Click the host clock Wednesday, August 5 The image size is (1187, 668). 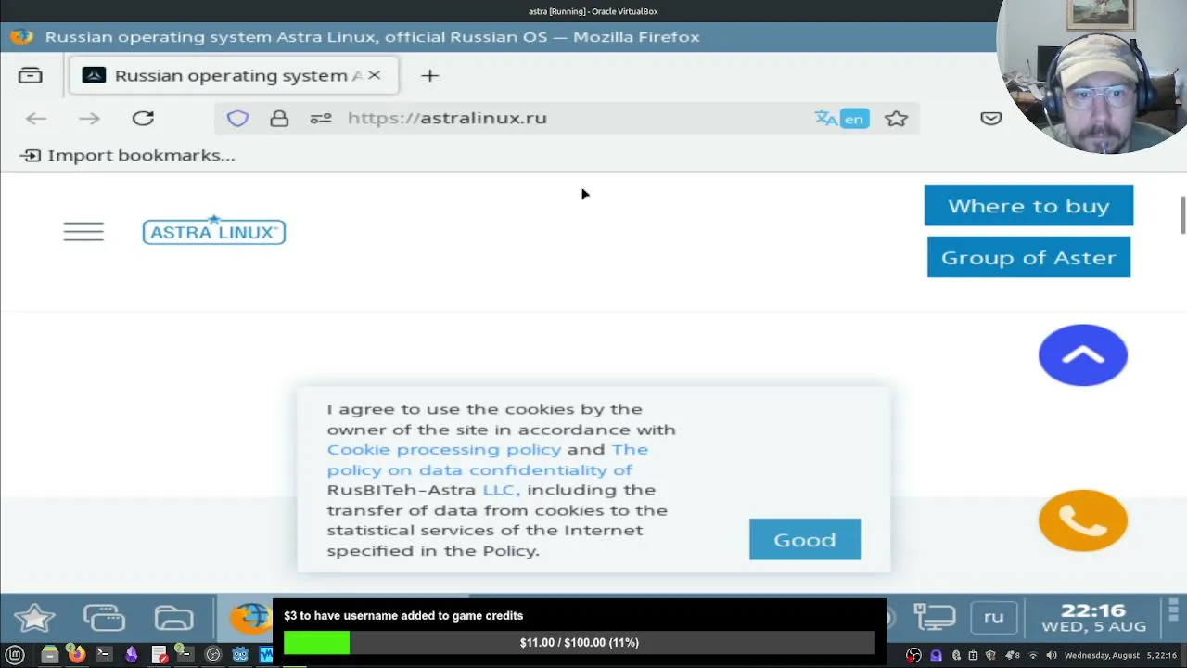pyautogui.click(x=1120, y=655)
